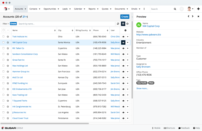This screenshot has height=131, width=202.
Task: Open the Reports module tab
Action: pyautogui.click(x=93, y=9)
